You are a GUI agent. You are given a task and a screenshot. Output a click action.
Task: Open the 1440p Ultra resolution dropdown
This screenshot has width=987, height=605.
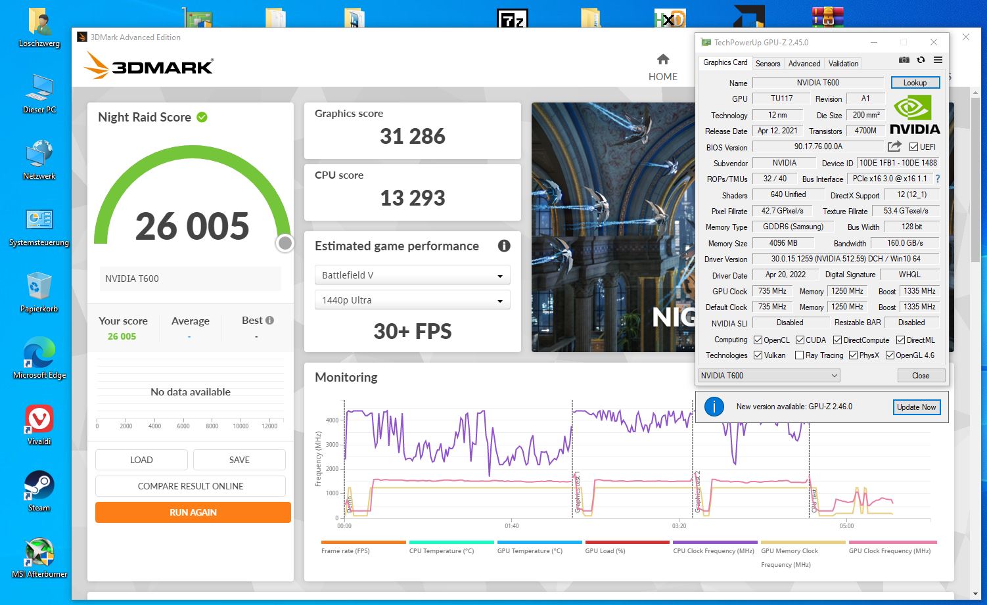coord(413,300)
